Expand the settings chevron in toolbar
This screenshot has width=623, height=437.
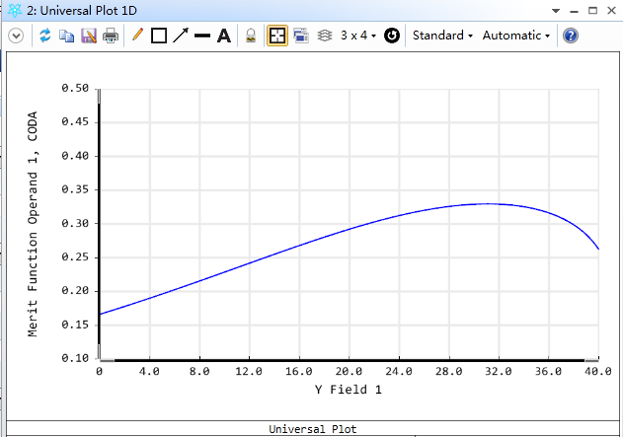pyautogui.click(x=16, y=36)
